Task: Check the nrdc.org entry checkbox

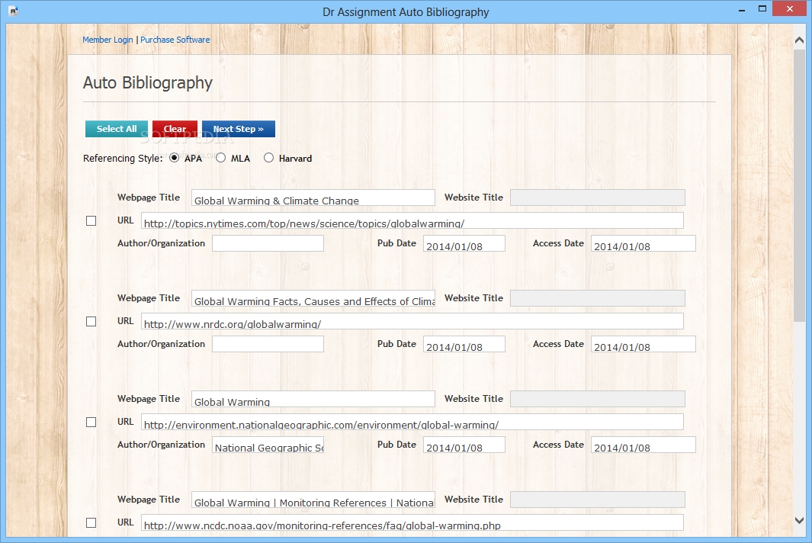Action: [x=91, y=321]
